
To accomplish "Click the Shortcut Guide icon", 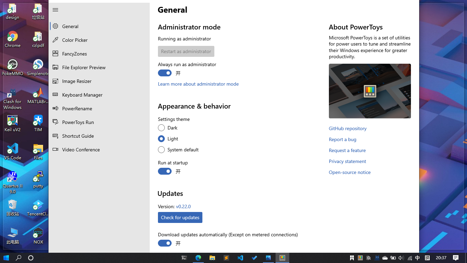I will (55, 136).
